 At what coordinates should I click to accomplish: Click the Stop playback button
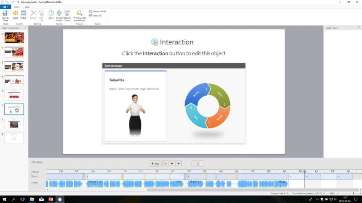(x=165, y=164)
